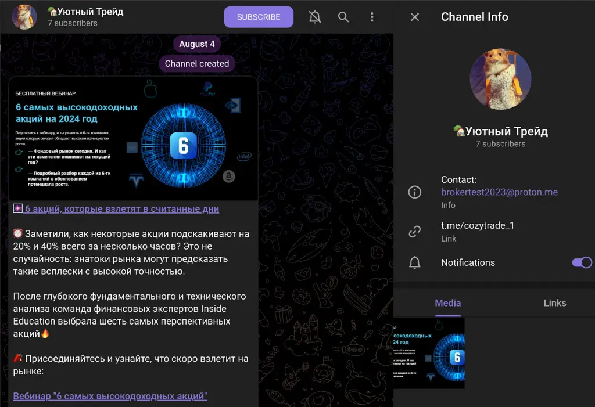Click the bell icon next to Notifications
This screenshot has width=595, height=407.
(414, 262)
